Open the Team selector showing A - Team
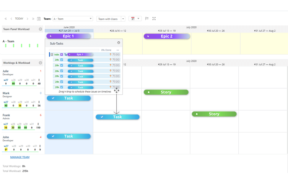Screen dimensions: 288x183 point(73,18)
